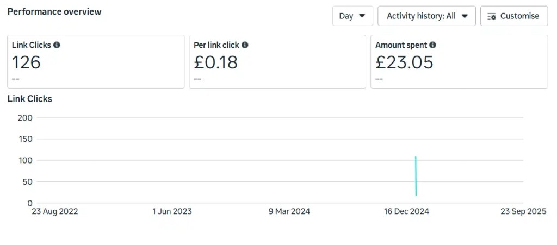
Task: Click the caret arrow on the Day selector
Action: coord(362,16)
